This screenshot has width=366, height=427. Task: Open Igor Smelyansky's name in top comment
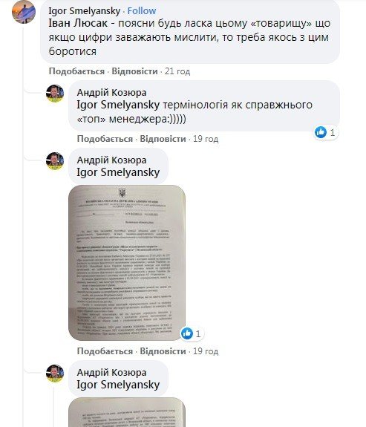click(85, 11)
